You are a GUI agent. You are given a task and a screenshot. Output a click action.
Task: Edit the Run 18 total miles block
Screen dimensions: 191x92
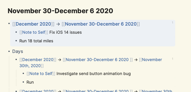(36, 41)
